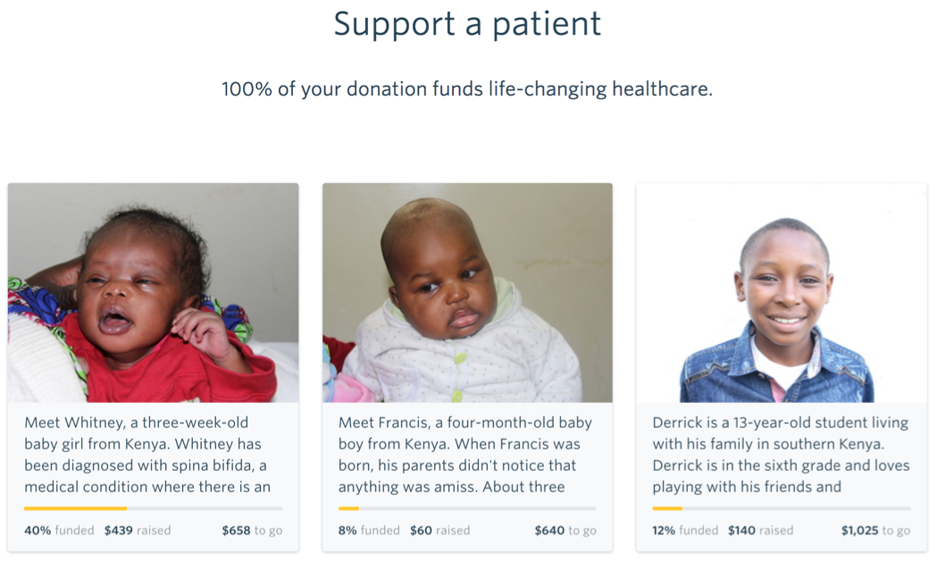Select the '$439 raised' amount
This screenshot has height=561, width=937.
tap(138, 531)
